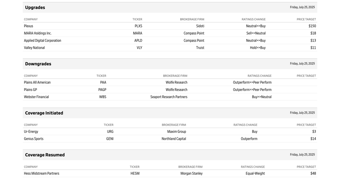Click the Buy>>Neutral ratings change

pyautogui.click(x=262, y=97)
